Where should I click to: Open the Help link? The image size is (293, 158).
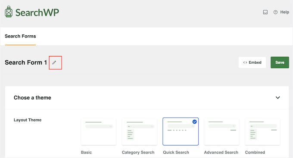(x=284, y=12)
